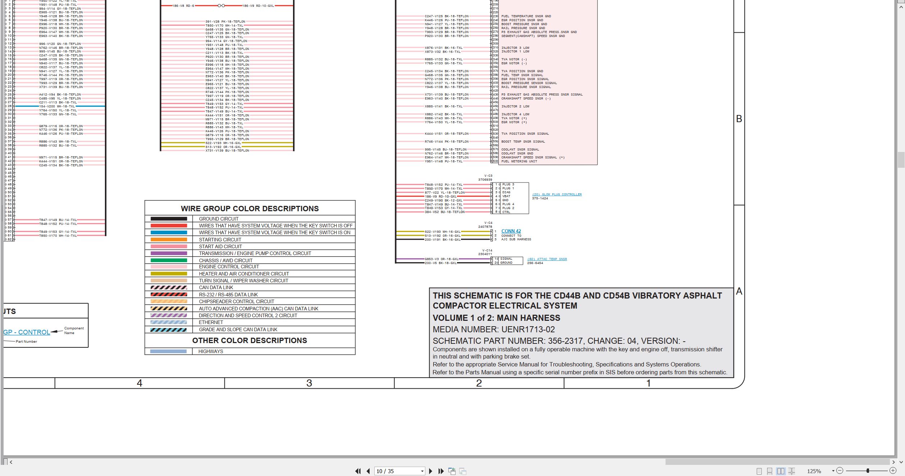
Task: Click 'VOLUME 1 of 2: MAIN HARNESS' text
Action: tap(496, 318)
